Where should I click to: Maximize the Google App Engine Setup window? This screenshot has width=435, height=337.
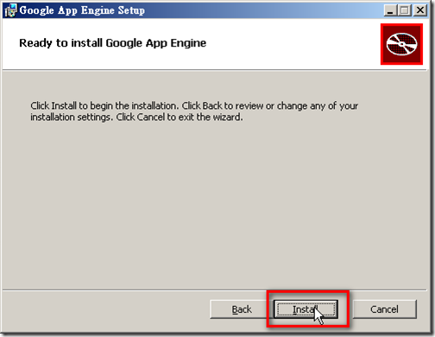click(405, 10)
